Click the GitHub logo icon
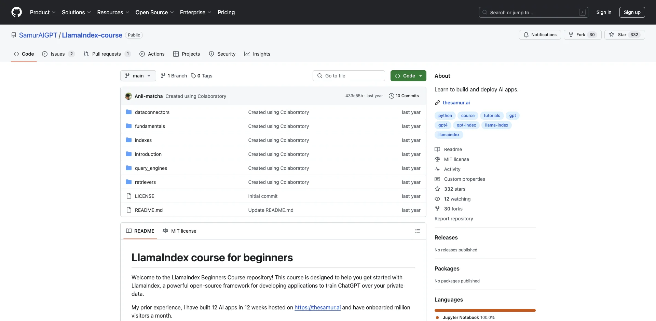 coord(16,12)
